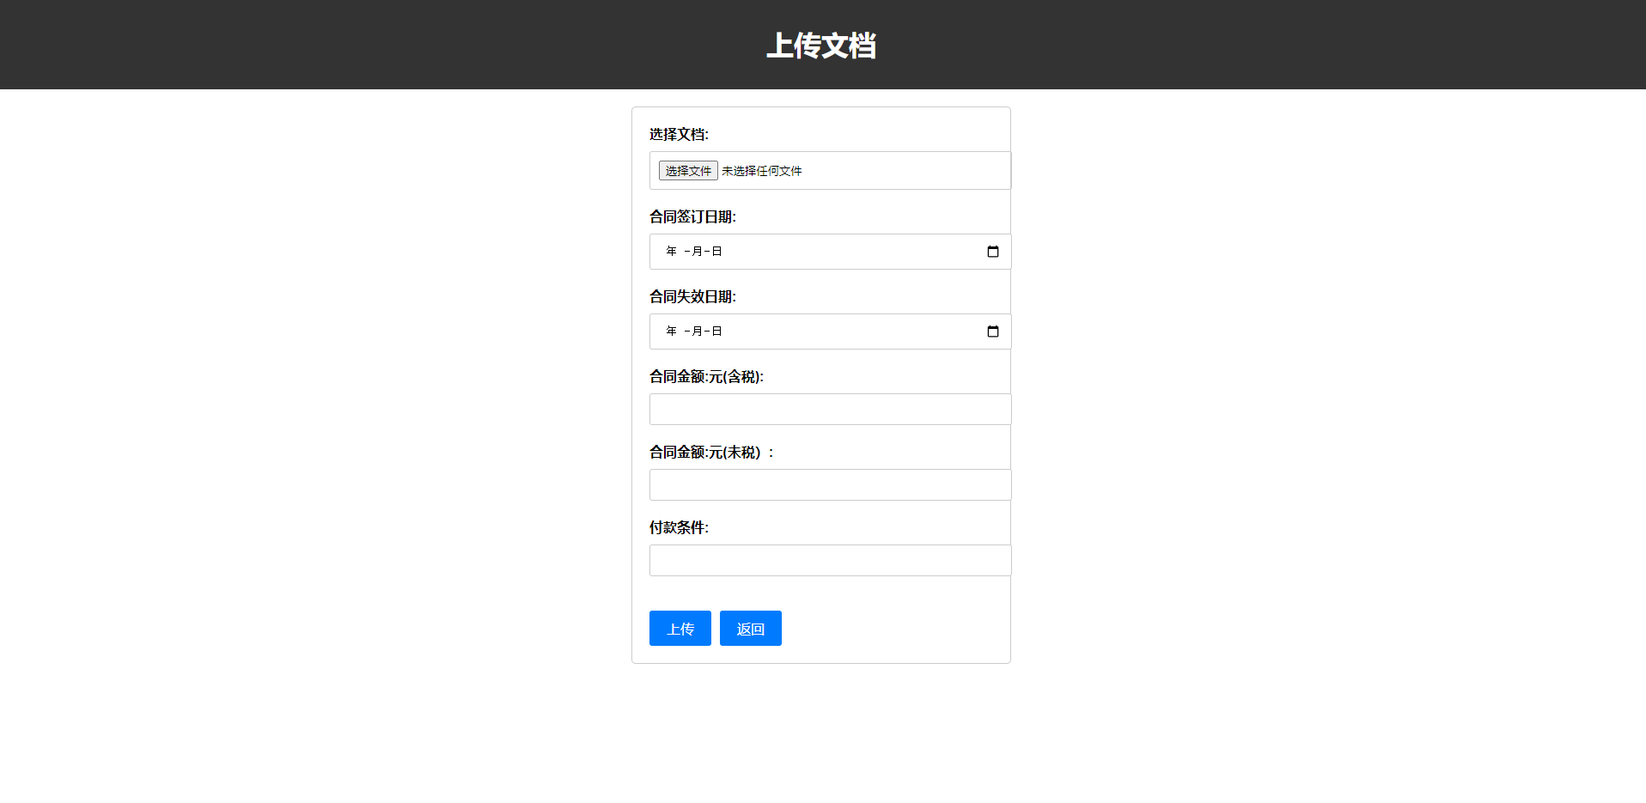Image resolution: width=1646 pixels, height=803 pixels.
Task: Select day segment in 合同失效日期 field
Action: click(716, 332)
